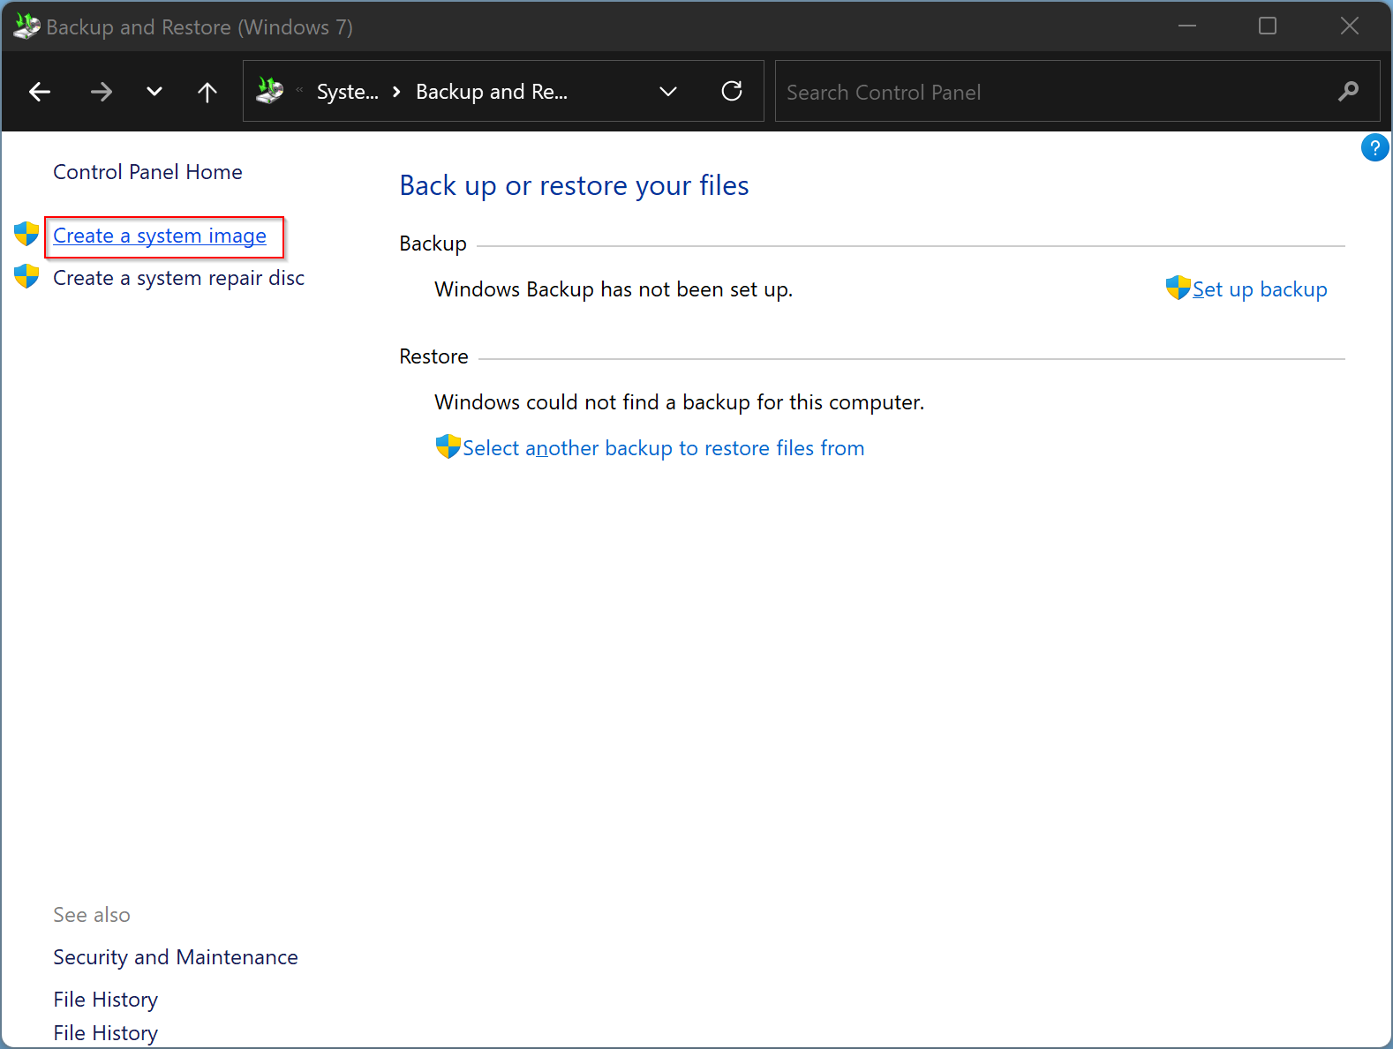Click shield icon beside system repair disc
Image resolution: width=1393 pixels, height=1049 pixels.
pos(26,276)
